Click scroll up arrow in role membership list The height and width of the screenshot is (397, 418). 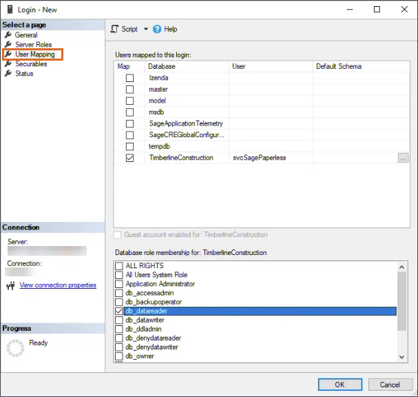pyautogui.click(x=401, y=267)
